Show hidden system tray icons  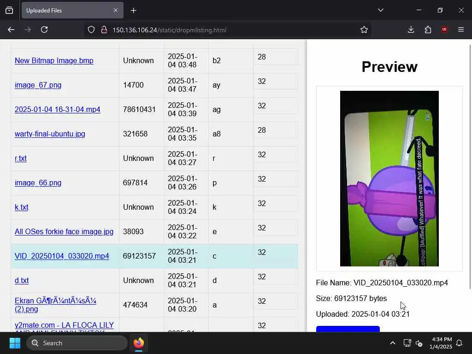[x=393, y=343]
